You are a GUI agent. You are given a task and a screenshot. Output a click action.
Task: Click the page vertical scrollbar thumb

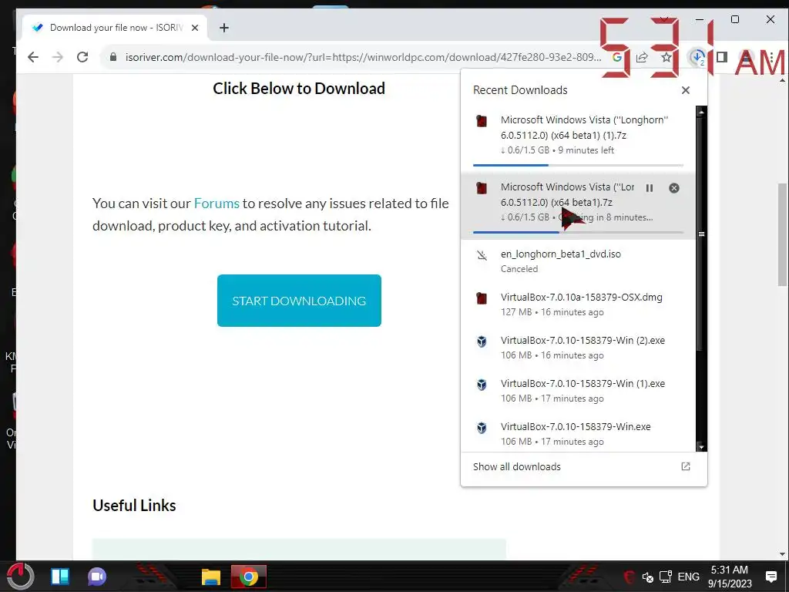coord(782,234)
